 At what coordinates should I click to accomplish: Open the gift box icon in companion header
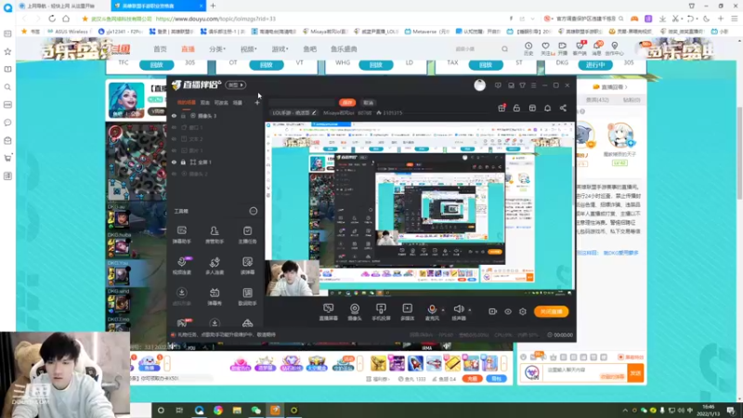(502, 108)
